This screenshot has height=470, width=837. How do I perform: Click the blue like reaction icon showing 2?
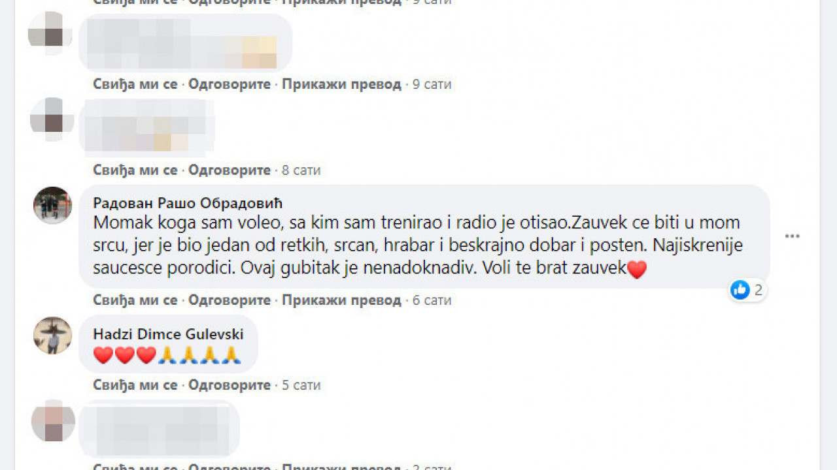coord(740,290)
